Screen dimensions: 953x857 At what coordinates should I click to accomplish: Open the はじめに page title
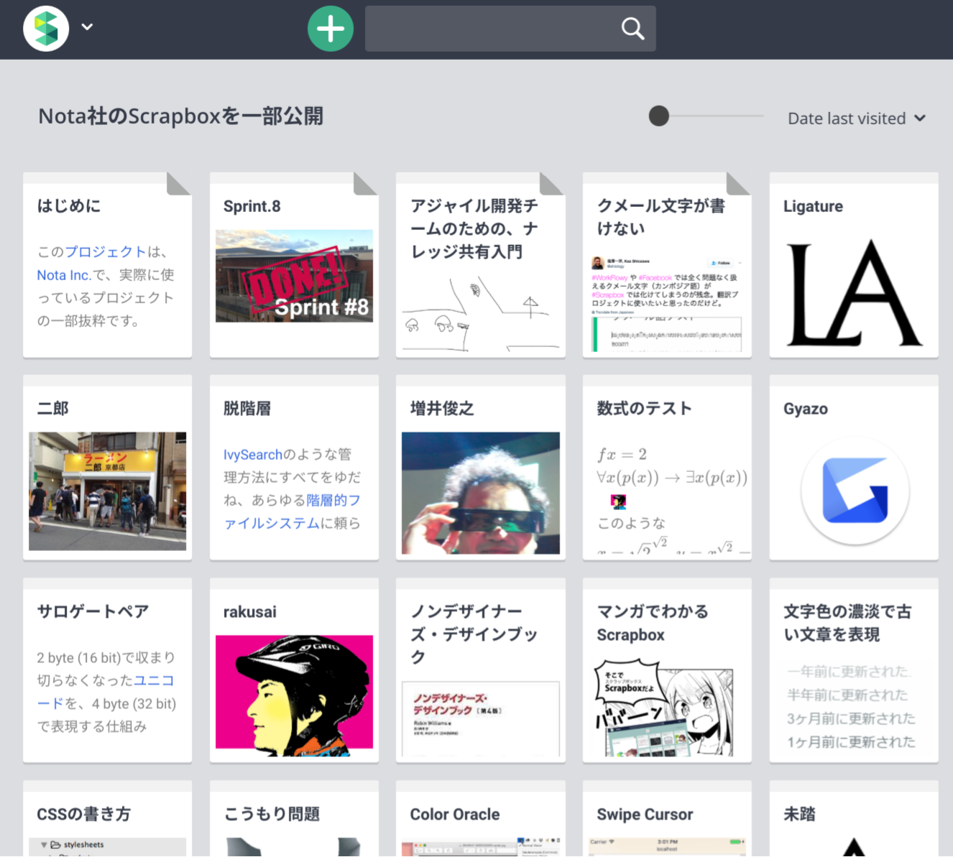[69, 206]
